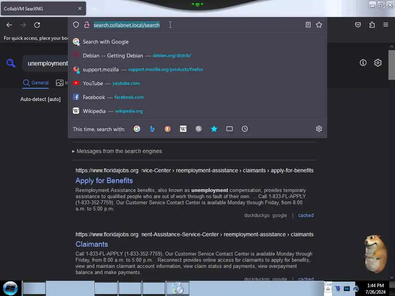The image size is (395, 296).
Task: Select the support.mozilla suggestion
Action: coord(197,69)
